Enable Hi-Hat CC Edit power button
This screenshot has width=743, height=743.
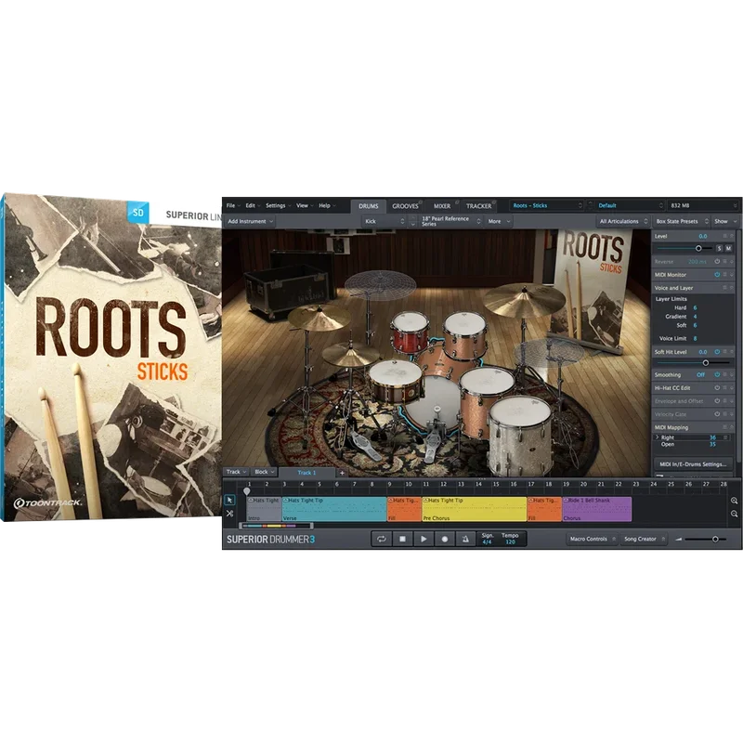pyautogui.click(x=717, y=387)
